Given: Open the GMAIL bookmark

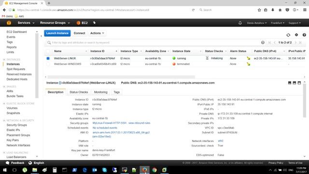Looking at the screenshot, I should pos(7,16).
